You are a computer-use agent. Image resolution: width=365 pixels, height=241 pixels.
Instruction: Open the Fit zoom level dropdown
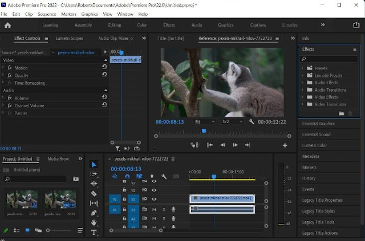(204, 122)
